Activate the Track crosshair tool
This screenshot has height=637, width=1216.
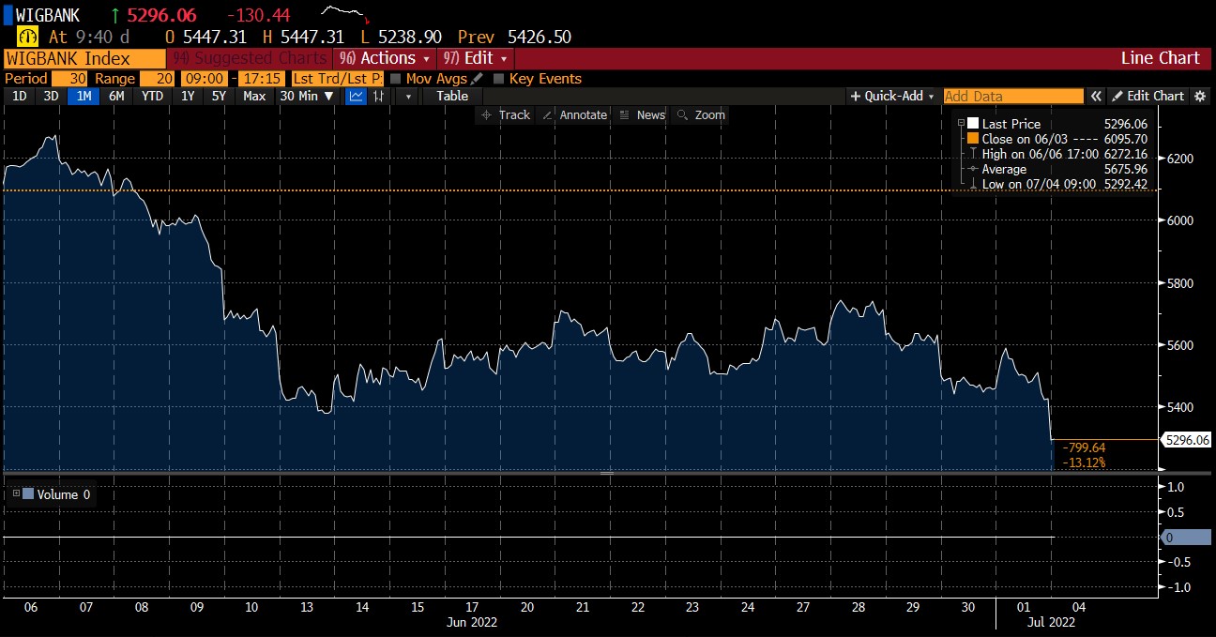click(505, 114)
